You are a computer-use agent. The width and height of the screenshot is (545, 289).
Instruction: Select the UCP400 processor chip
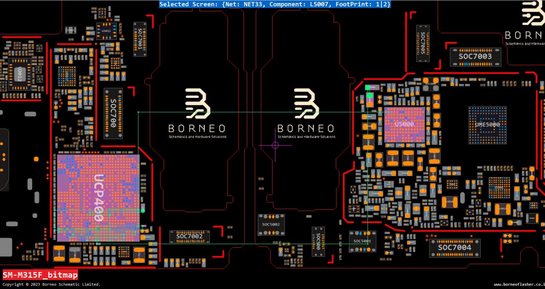pyautogui.click(x=98, y=198)
